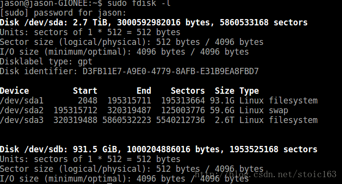Screen dimensions: 342x184
Task: Click the Device column header
Action: pyautogui.click(x=14, y=91)
